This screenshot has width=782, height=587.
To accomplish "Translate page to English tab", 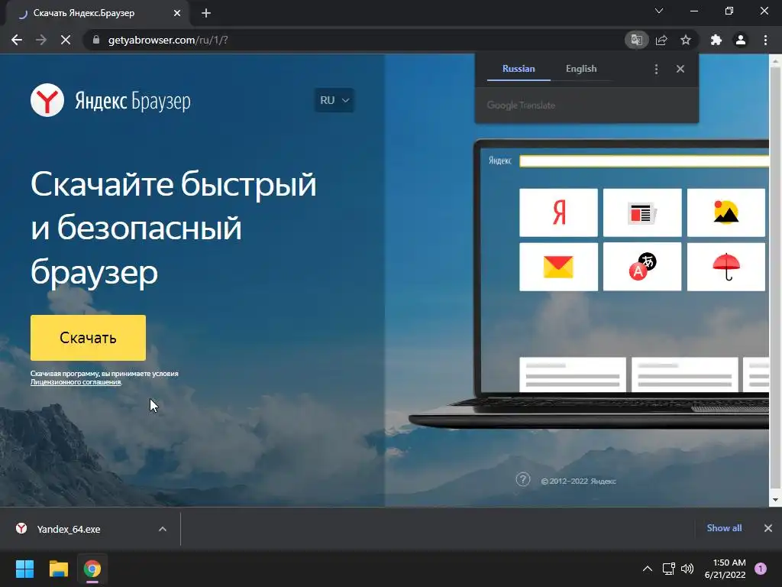I will click(581, 68).
